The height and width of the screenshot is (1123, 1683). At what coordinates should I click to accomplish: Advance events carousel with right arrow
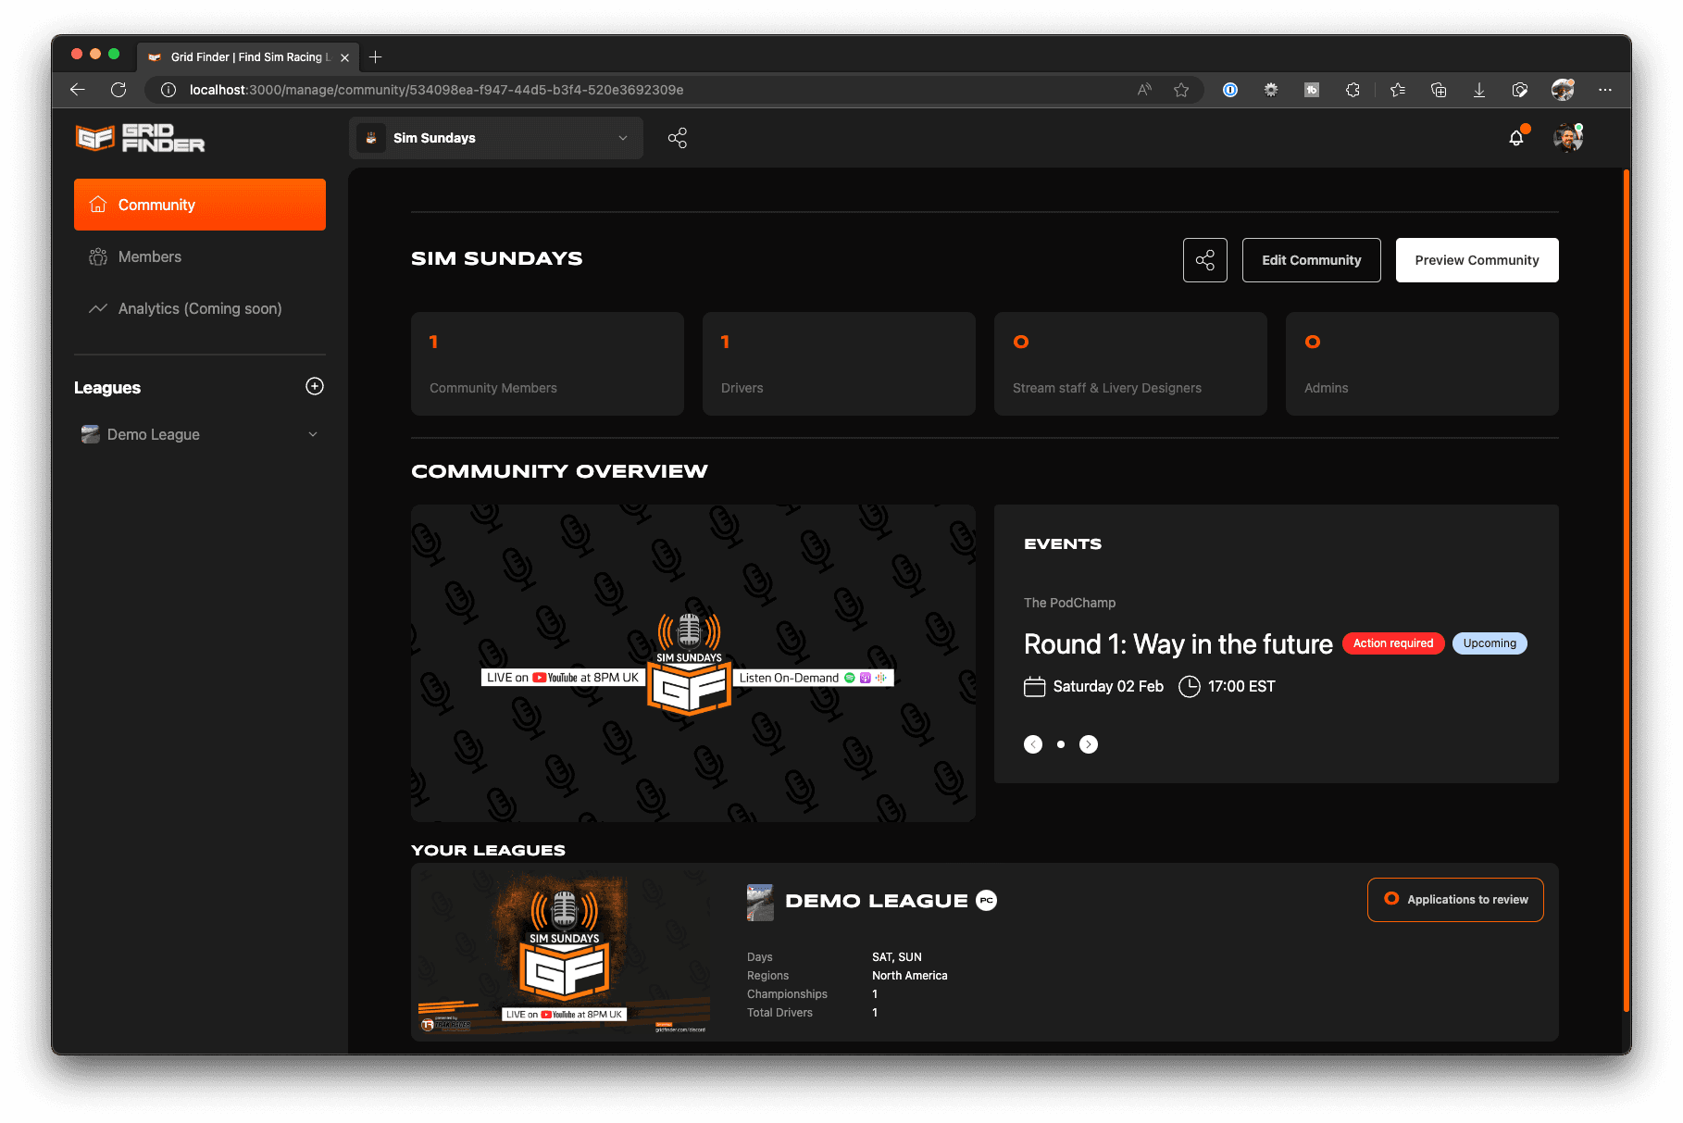tap(1089, 743)
